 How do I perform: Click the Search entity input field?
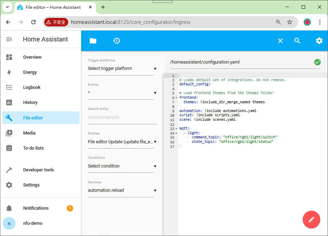click(122, 117)
